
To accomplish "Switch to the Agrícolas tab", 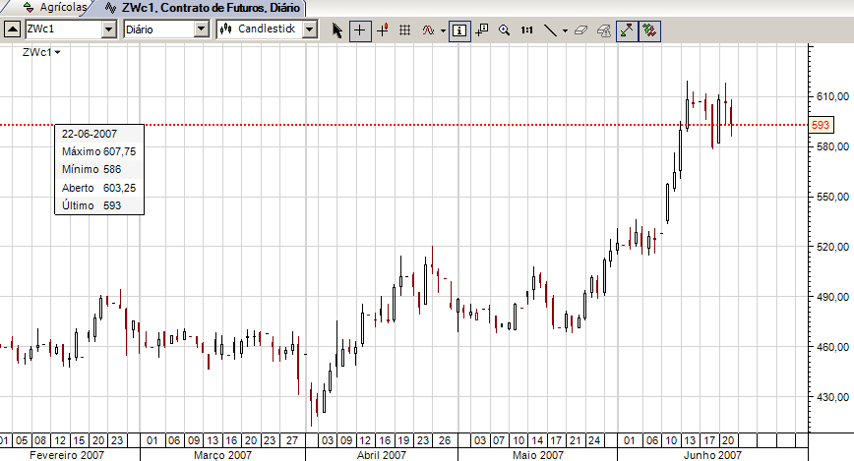I will coord(56,8).
